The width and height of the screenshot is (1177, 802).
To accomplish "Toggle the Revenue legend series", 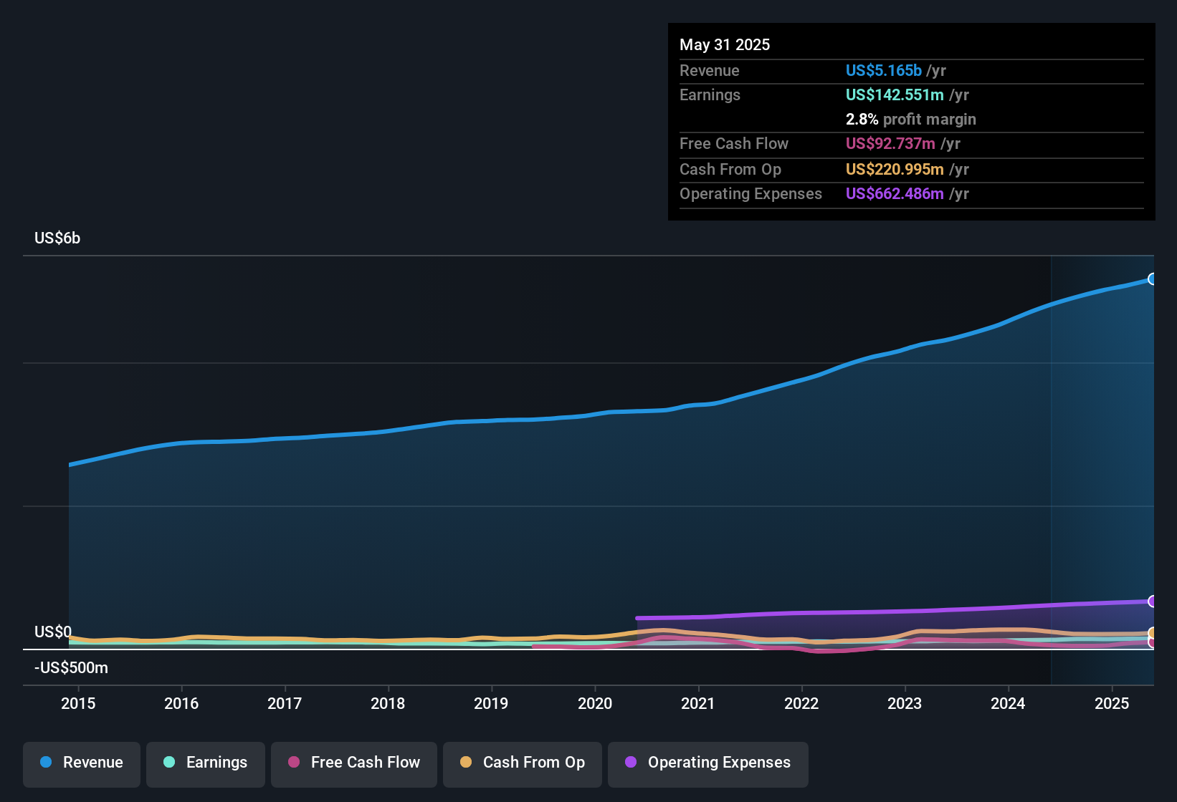I will point(82,764).
